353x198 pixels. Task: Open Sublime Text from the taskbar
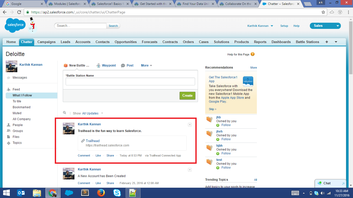click(x=85, y=193)
